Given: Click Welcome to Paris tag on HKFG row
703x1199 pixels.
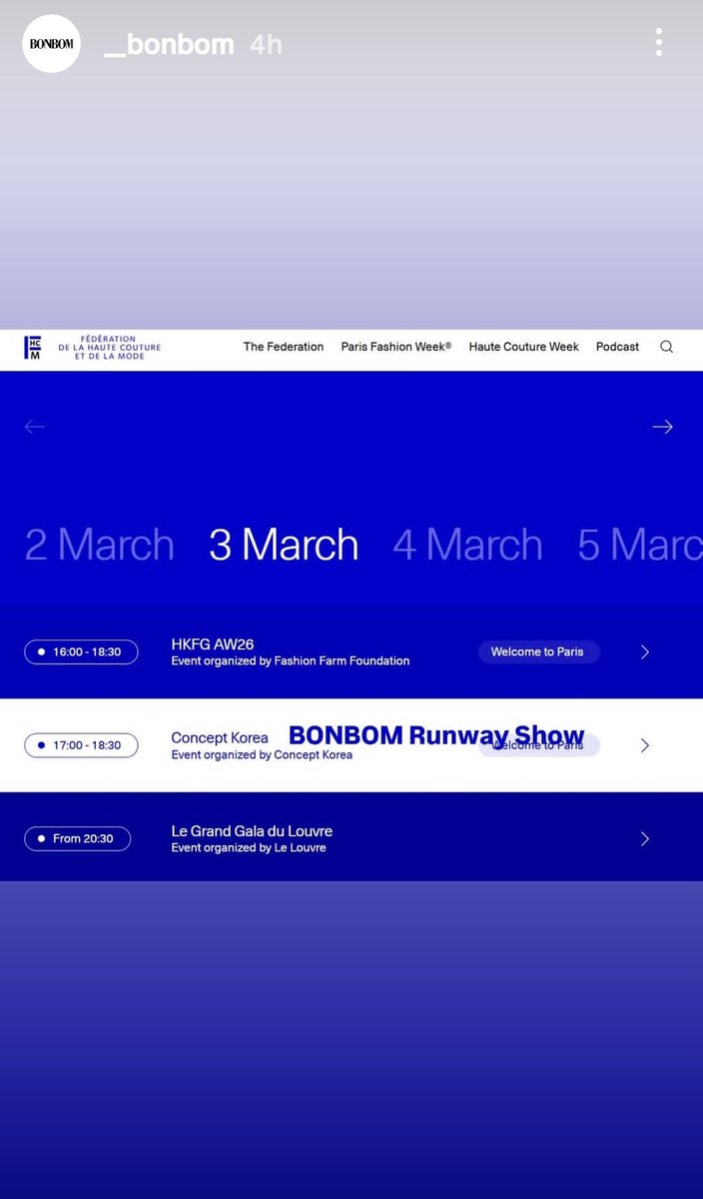Looking at the screenshot, I should pos(537,651).
